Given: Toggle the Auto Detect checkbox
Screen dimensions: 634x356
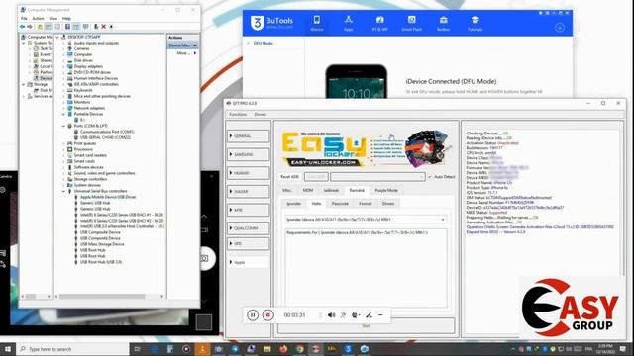Looking at the screenshot, I should pyautogui.click(x=430, y=177).
